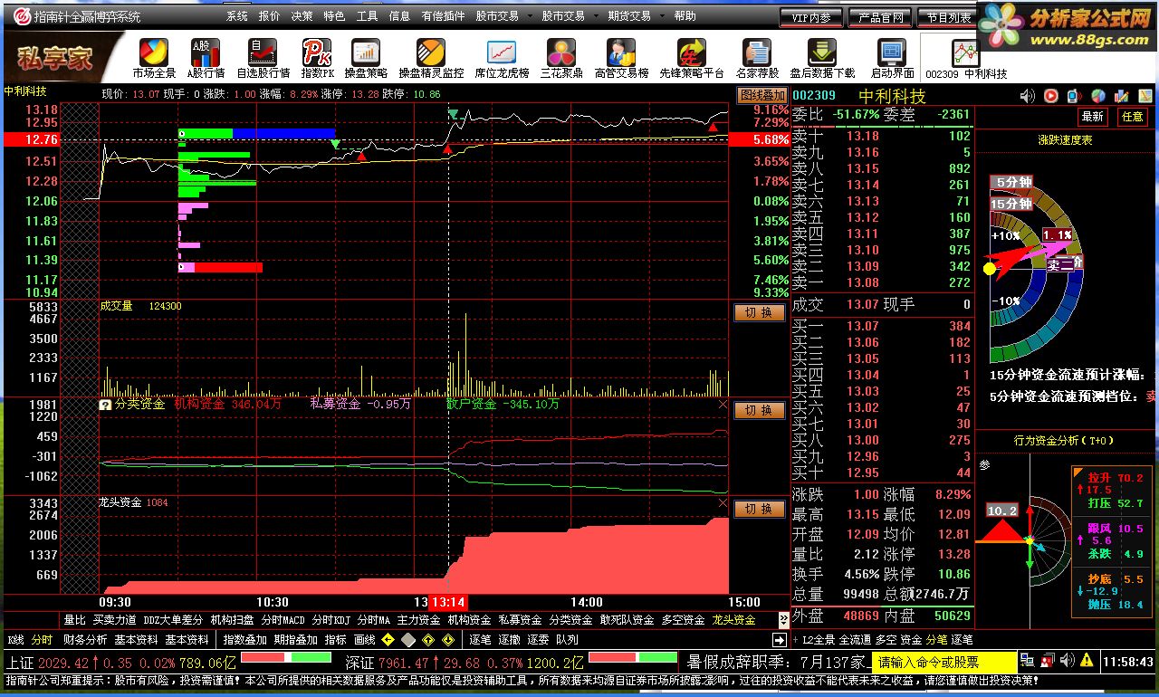Switch to 分时 intraday view

pyautogui.click(x=43, y=640)
